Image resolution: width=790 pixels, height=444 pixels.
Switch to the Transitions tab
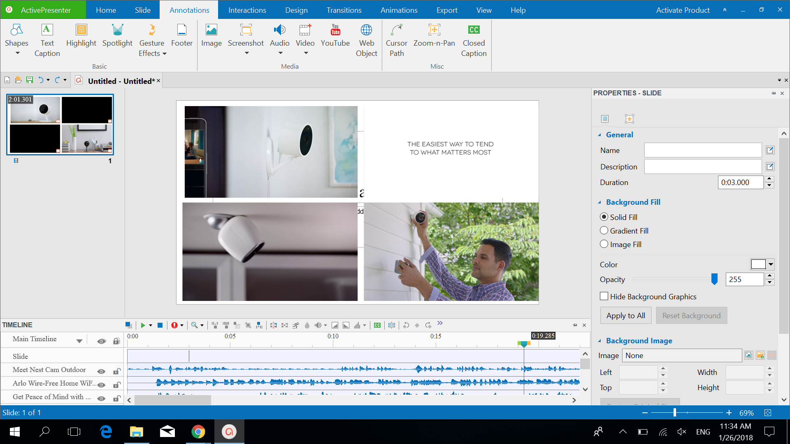click(344, 10)
